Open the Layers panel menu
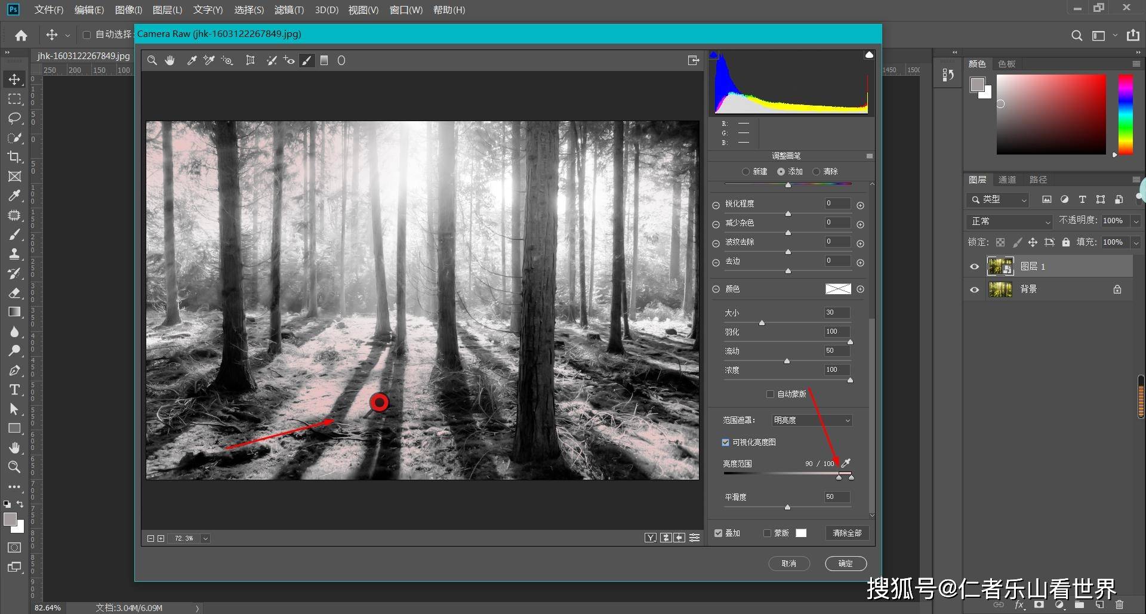This screenshot has height=614, width=1146. click(x=1136, y=180)
